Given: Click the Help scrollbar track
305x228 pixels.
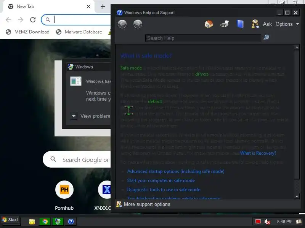Looking at the screenshot, I should (297, 187).
